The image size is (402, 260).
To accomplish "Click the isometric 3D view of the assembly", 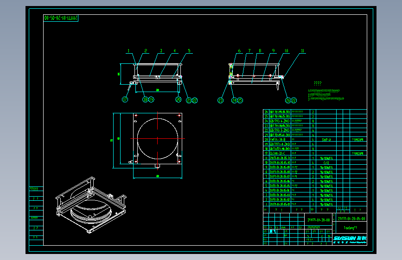I will (x=91, y=205).
